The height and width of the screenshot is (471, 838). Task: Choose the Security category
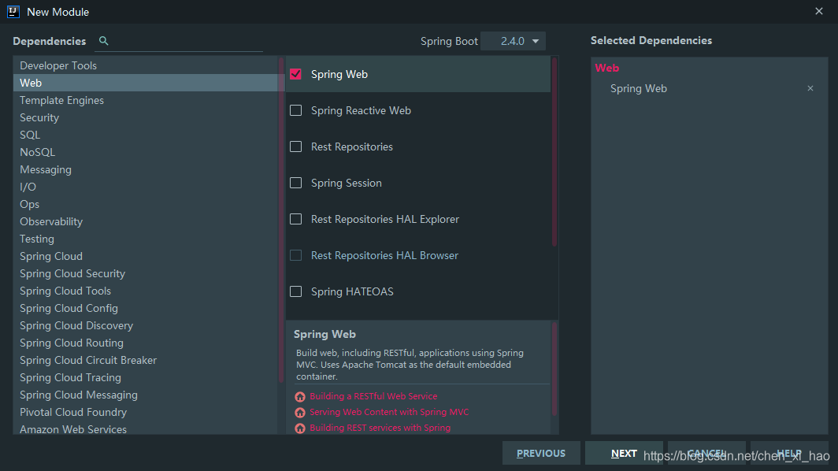[146, 117]
